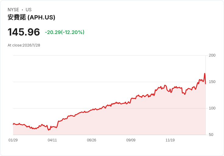Click the NYSE exchange label
Image resolution: width=224 pixels, height=156 pixels.
coord(13,10)
